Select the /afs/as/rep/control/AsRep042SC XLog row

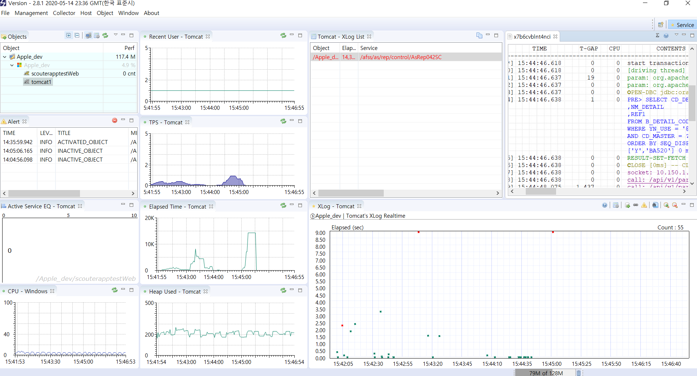pyautogui.click(x=406, y=57)
